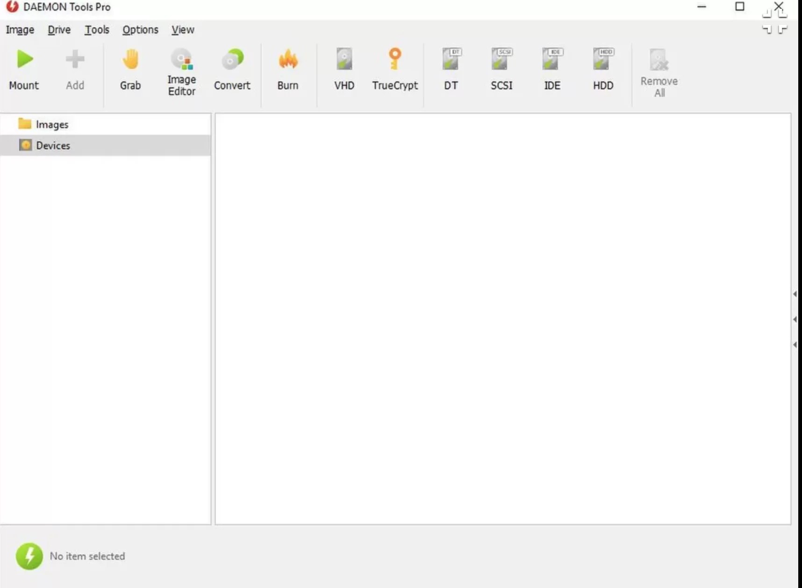Open the Tools menu
Image resolution: width=802 pixels, height=588 pixels.
coord(97,30)
